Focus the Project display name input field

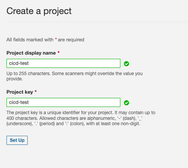tap(63, 63)
